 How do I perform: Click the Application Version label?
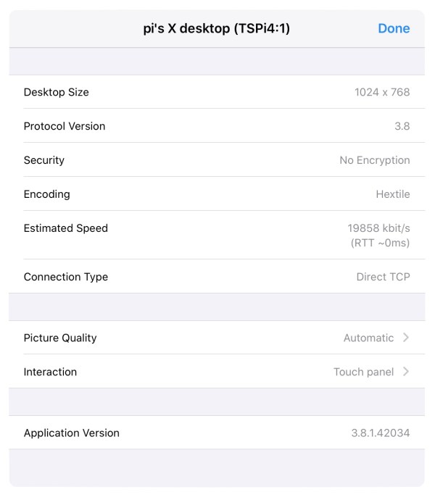[x=72, y=433]
